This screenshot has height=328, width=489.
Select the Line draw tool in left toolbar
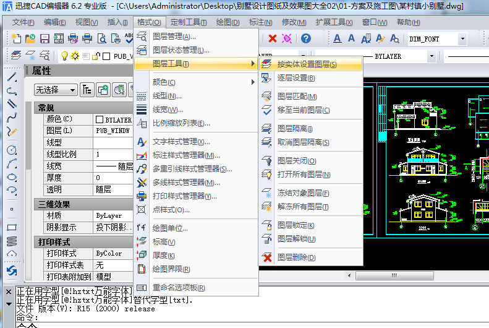pyautogui.click(x=12, y=77)
